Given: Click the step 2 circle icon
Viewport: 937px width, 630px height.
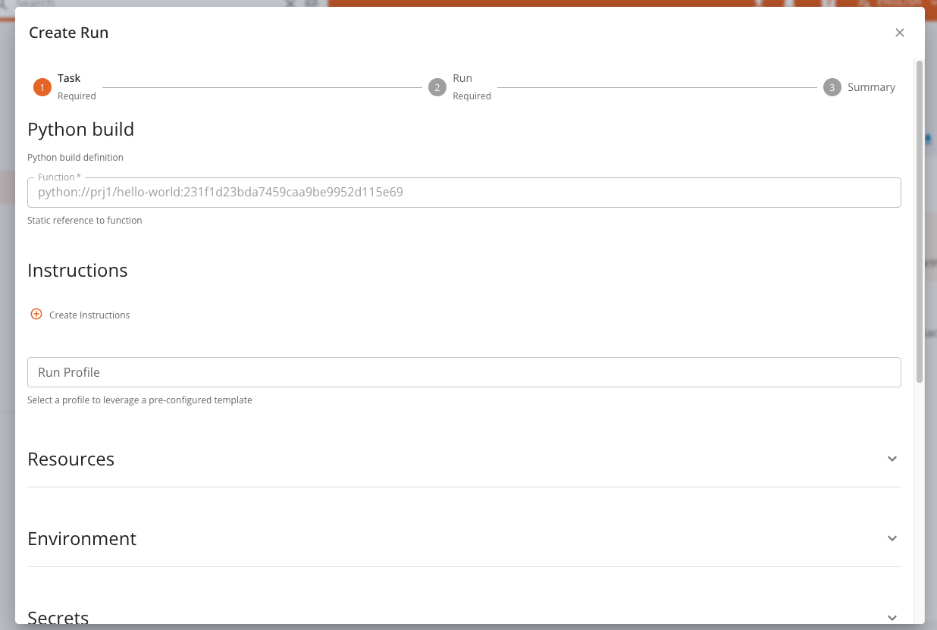Looking at the screenshot, I should tap(437, 87).
